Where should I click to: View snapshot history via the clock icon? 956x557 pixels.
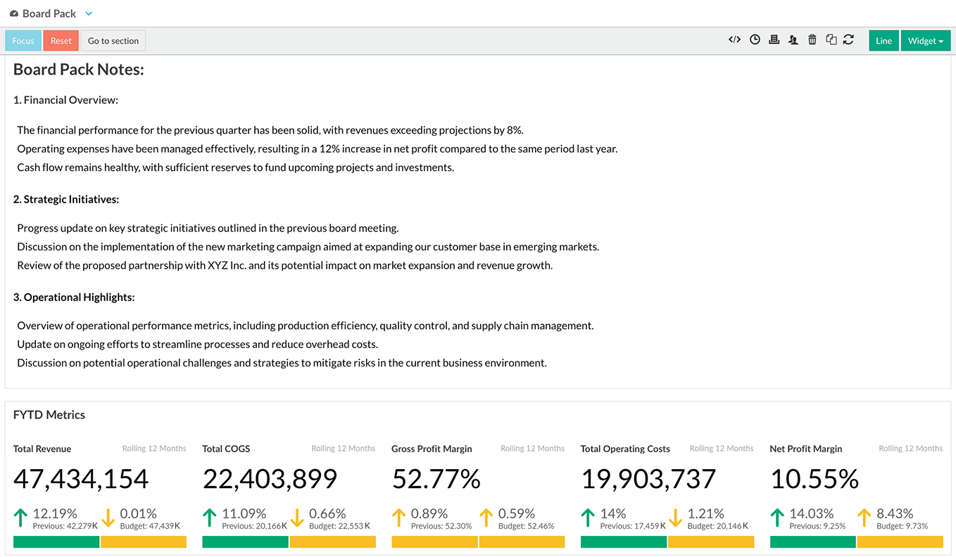[755, 39]
